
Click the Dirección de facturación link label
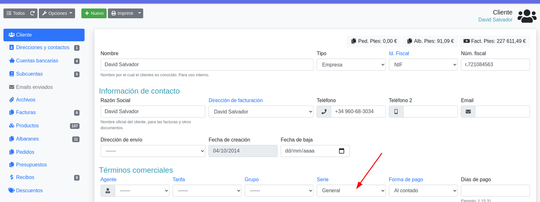pyautogui.click(x=236, y=100)
